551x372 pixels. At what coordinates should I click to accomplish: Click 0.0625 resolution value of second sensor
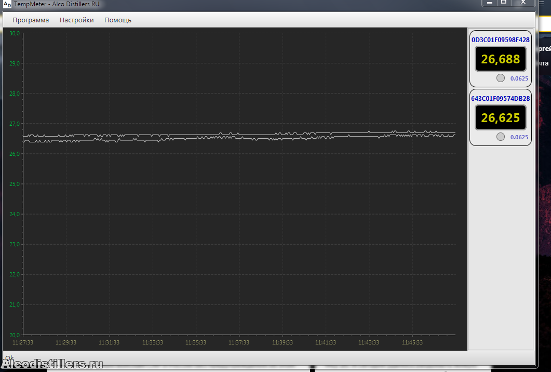(x=519, y=137)
